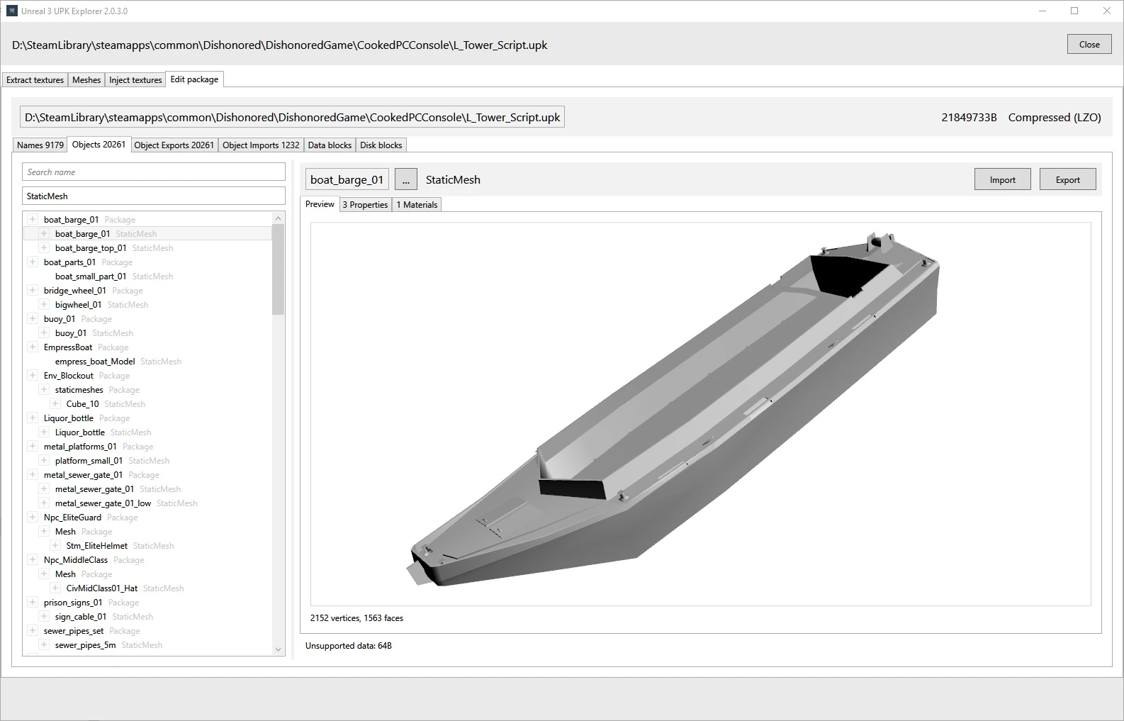Expand the metal_sewer_gate_01 package node
This screenshot has height=721, width=1124.
point(33,475)
